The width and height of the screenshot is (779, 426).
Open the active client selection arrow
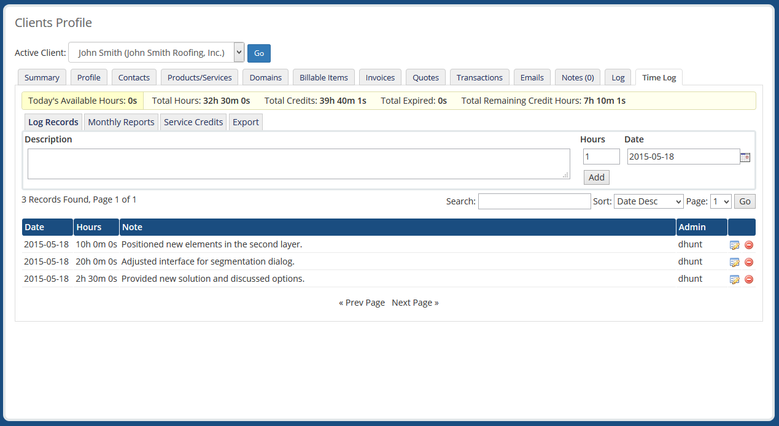pyautogui.click(x=239, y=52)
